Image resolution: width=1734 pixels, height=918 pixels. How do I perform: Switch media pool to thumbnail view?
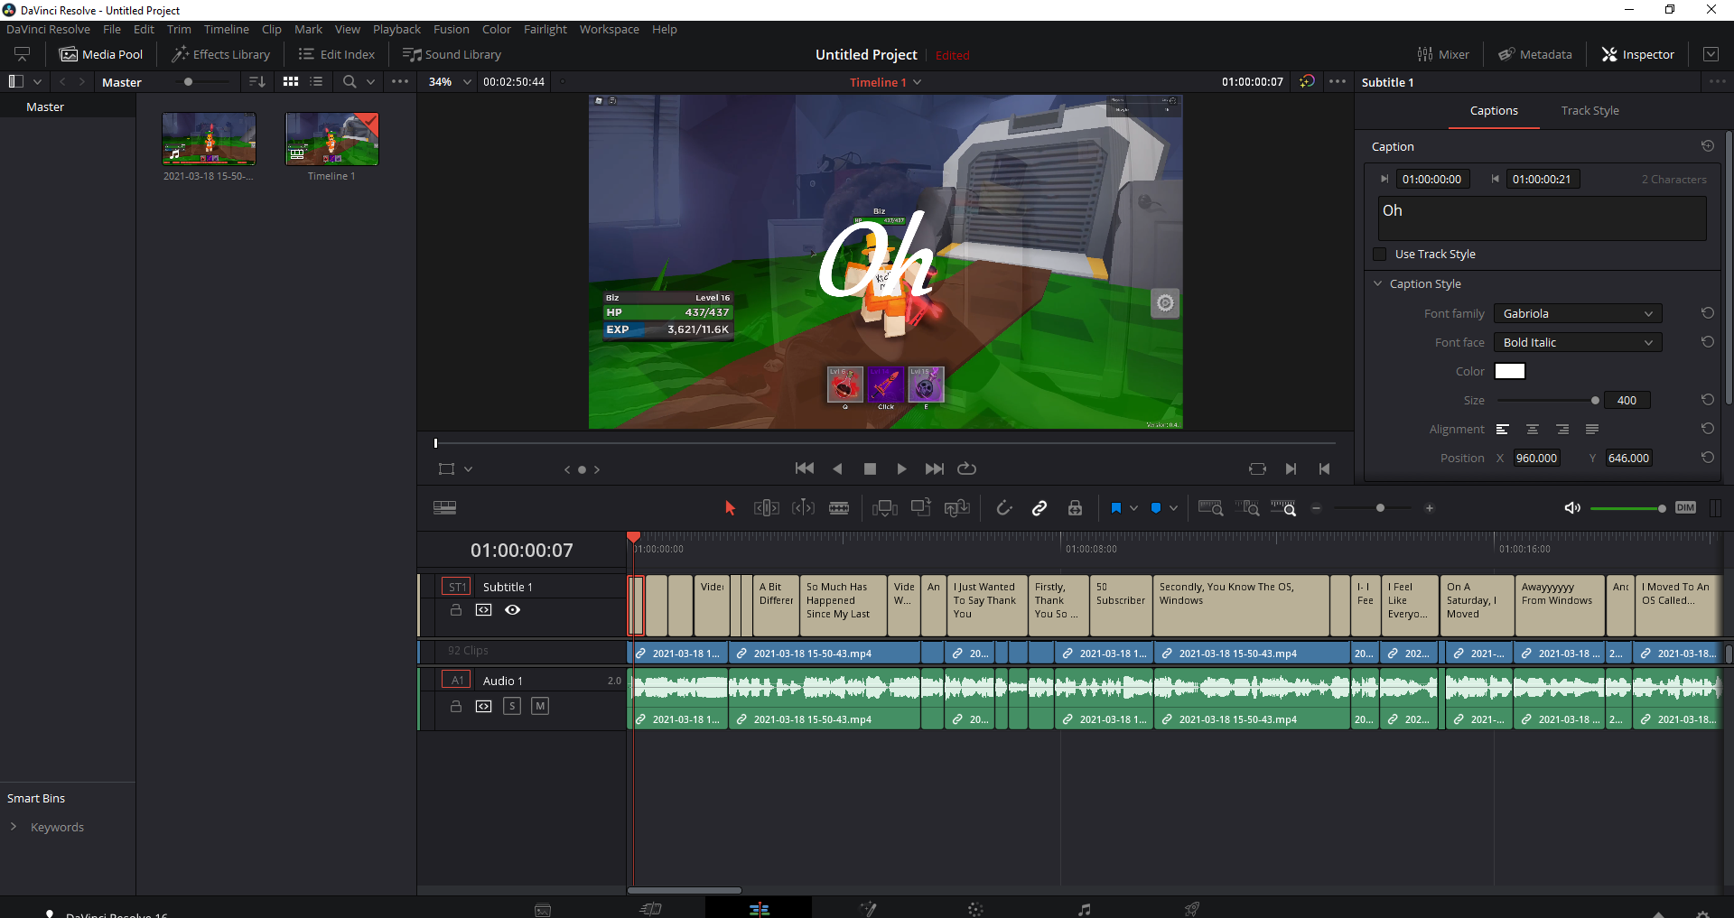tap(291, 81)
